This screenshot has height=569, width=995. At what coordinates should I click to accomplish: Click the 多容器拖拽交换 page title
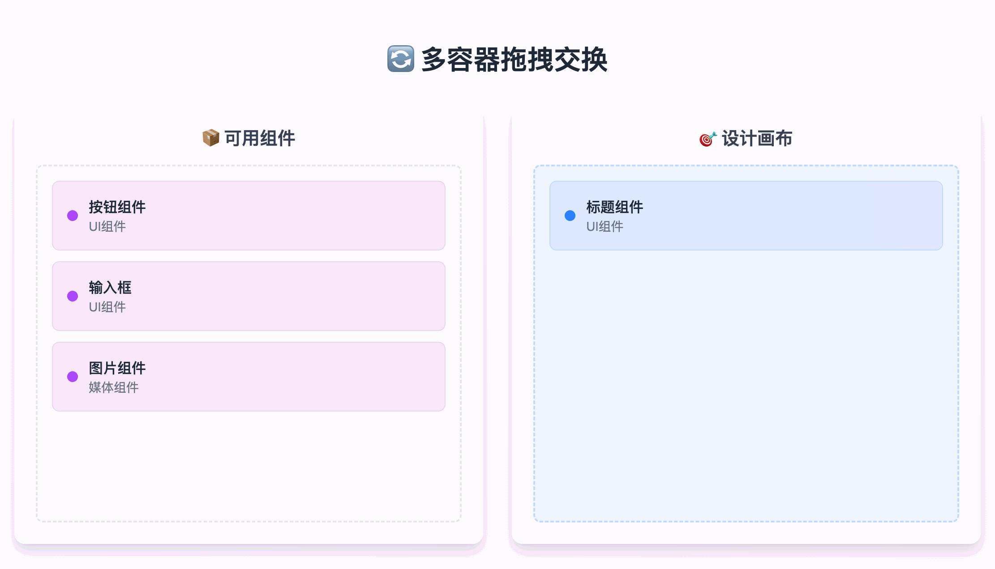[514, 59]
